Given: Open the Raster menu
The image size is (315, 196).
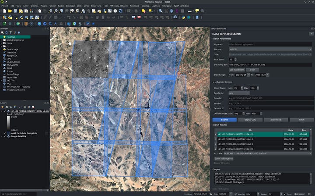Looking at the screenshot, I should tap(61, 6).
